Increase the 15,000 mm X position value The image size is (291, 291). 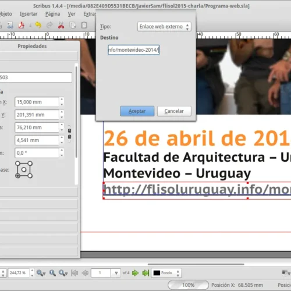click(62, 100)
